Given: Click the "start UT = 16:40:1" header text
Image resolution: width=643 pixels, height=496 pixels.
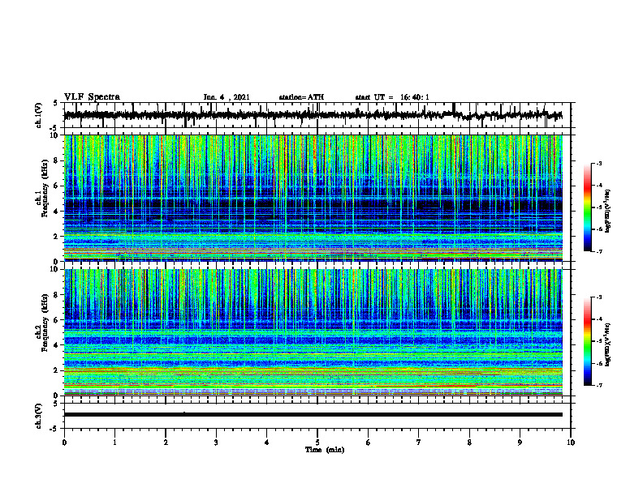Looking at the screenshot, I should (392, 97).
